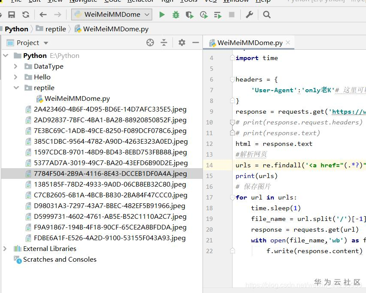Fold the import block at line 4

pos(232,57)
